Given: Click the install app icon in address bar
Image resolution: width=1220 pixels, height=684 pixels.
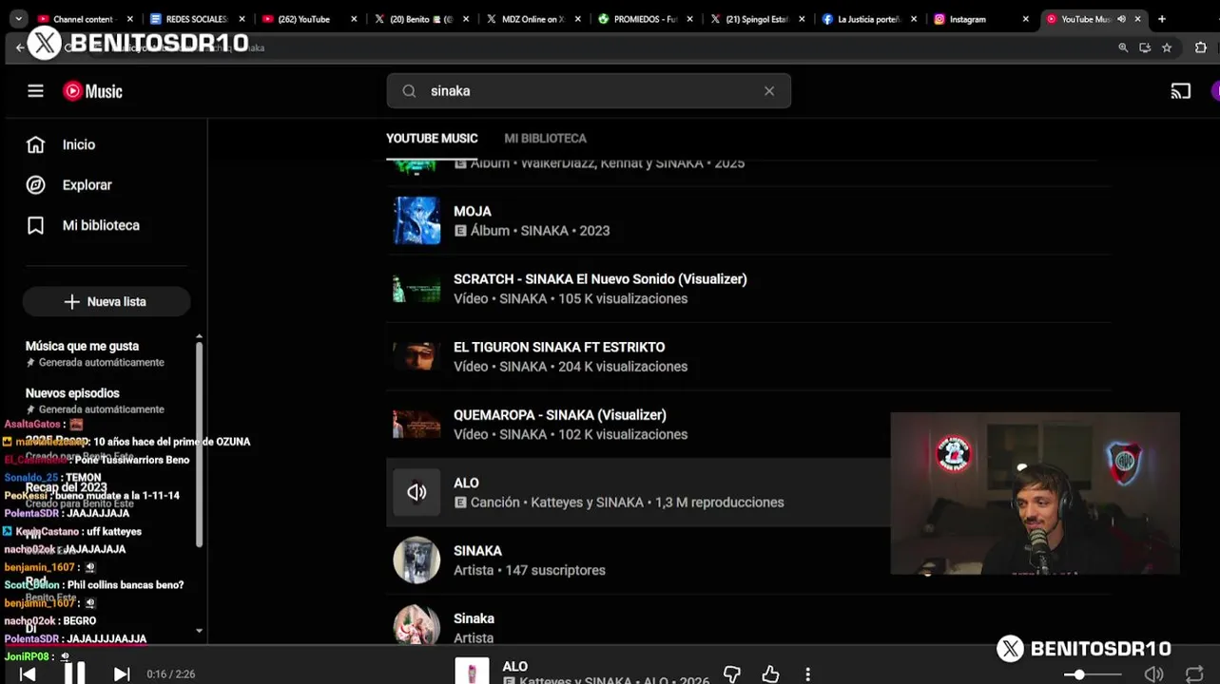Looking at the screenshot, I should click(1145, 47).
